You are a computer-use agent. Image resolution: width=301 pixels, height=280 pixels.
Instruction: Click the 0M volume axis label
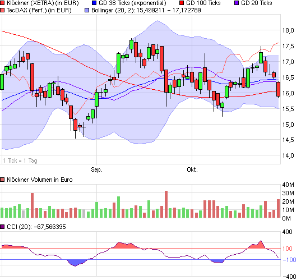coord(286,218)
